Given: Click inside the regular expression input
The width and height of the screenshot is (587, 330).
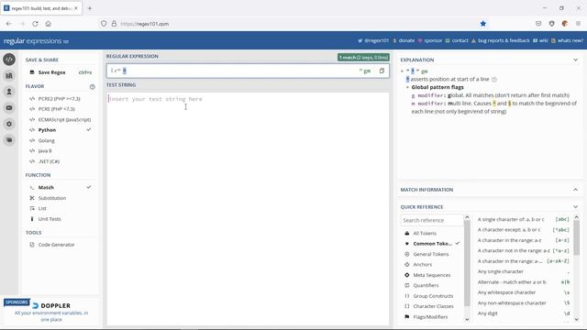Looking at the screenshot, I should (x=239, y=71).
